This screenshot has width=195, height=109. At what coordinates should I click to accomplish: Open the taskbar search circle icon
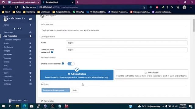coord(10,106)
